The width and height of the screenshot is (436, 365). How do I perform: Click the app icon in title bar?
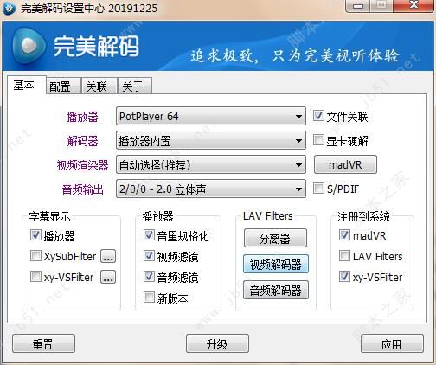(x=9, y=9)
